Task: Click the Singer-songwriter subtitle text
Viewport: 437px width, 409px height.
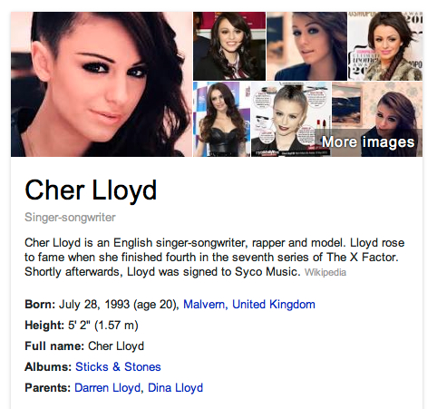Action: [x=70, y=217]
